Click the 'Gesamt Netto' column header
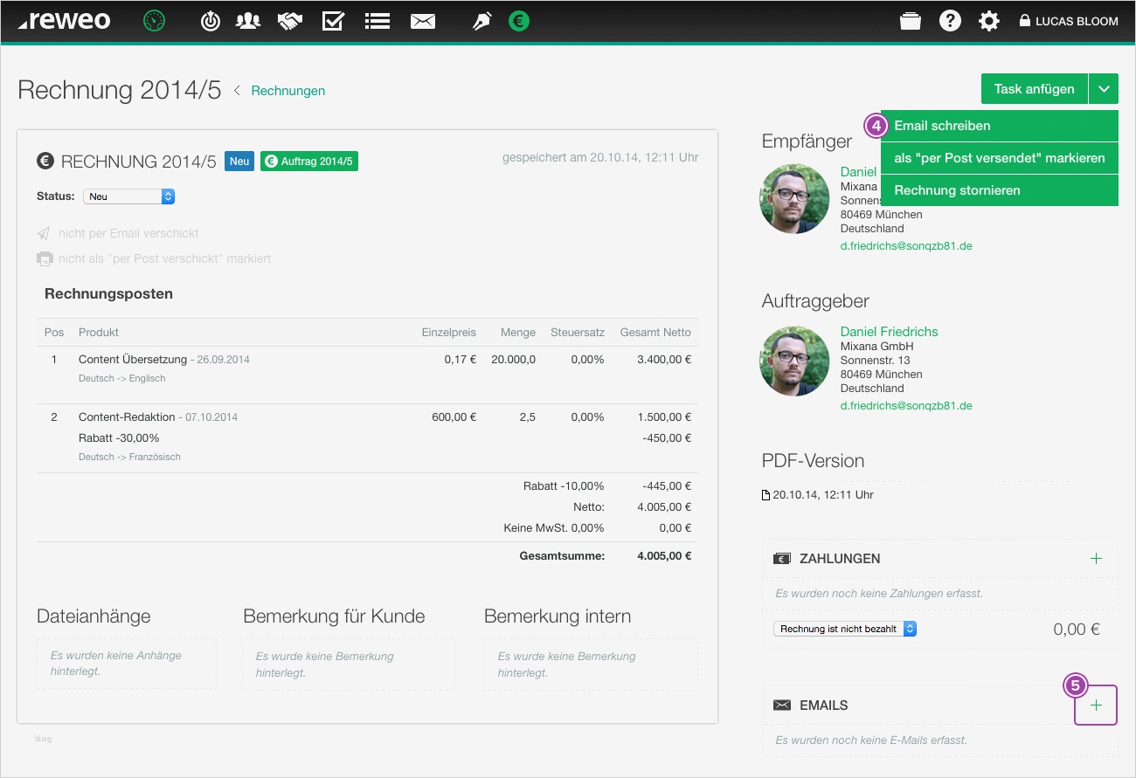1136x778 pixels. point(655,332)
